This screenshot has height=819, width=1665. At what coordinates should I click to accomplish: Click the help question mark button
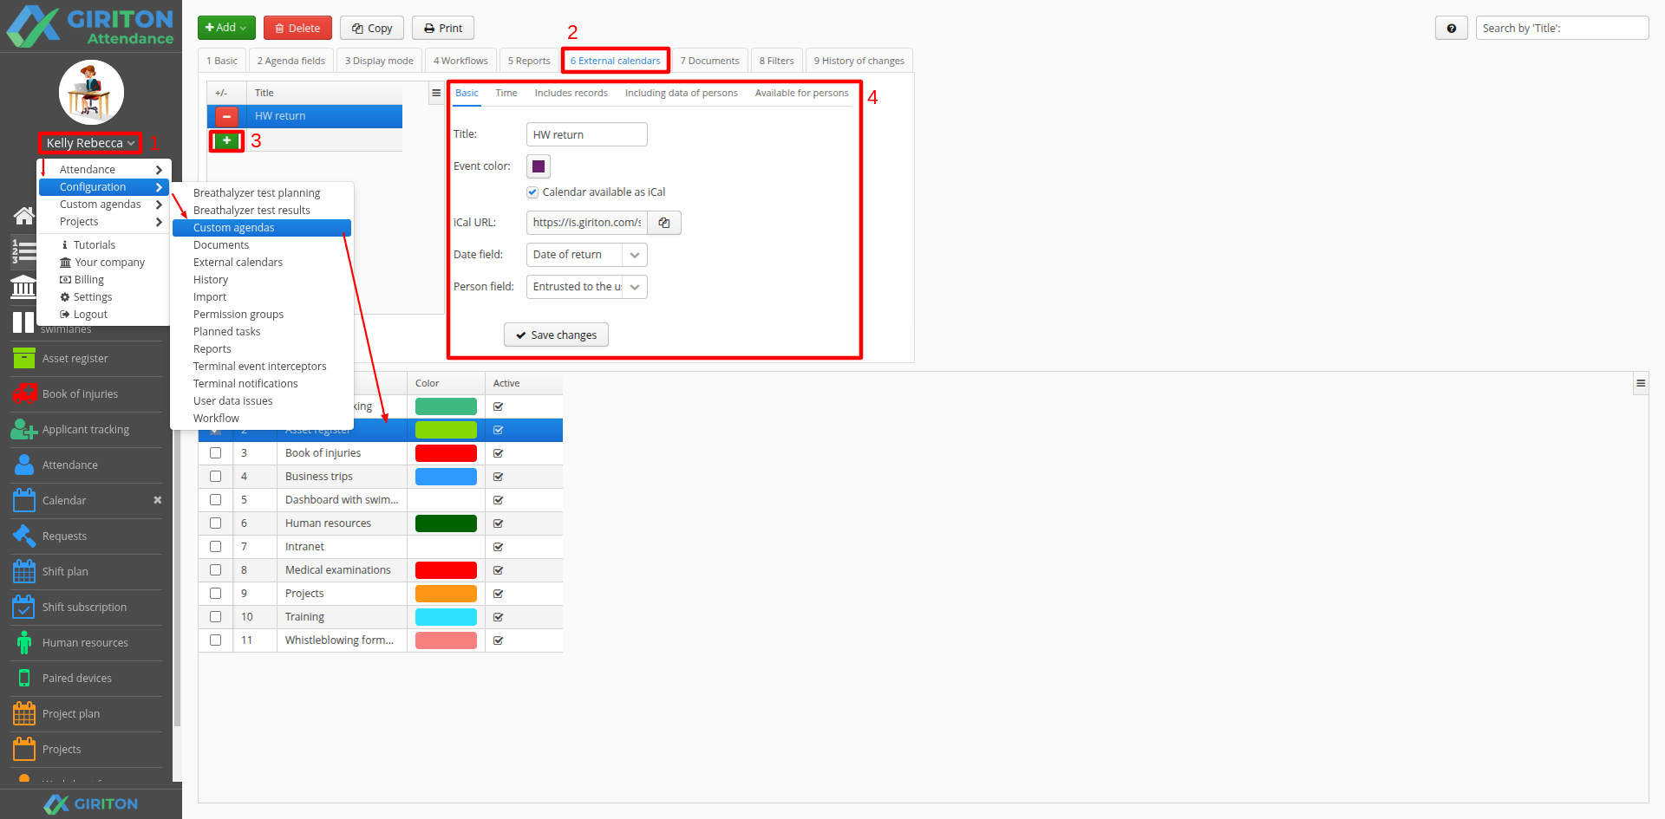coord(1451,28)
